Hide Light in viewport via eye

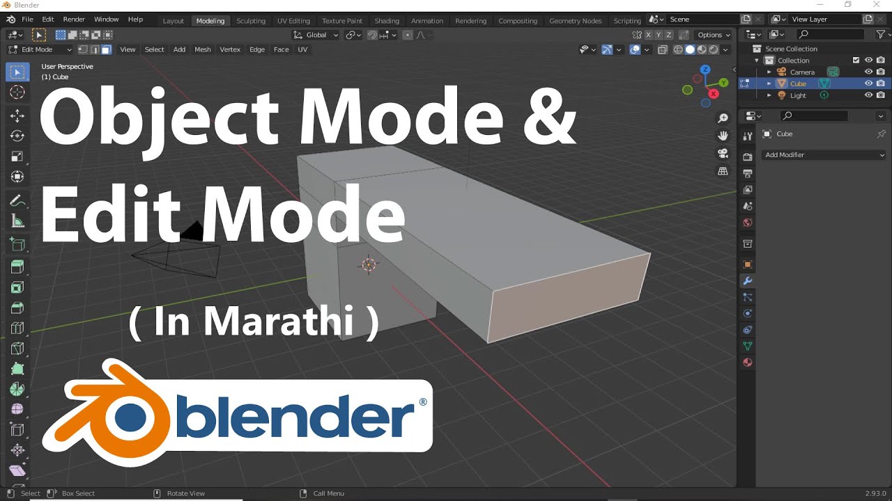click(868, 95)
